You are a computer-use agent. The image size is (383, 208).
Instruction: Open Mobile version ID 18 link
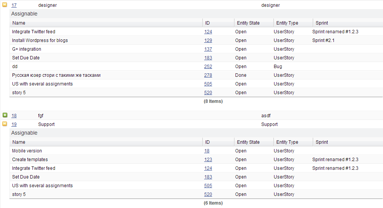pyautogui.click(x=207, y=151)
